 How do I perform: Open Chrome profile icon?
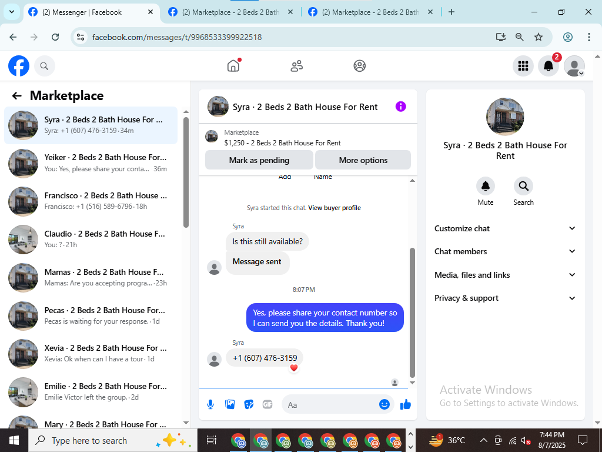[x=568, y=37]
